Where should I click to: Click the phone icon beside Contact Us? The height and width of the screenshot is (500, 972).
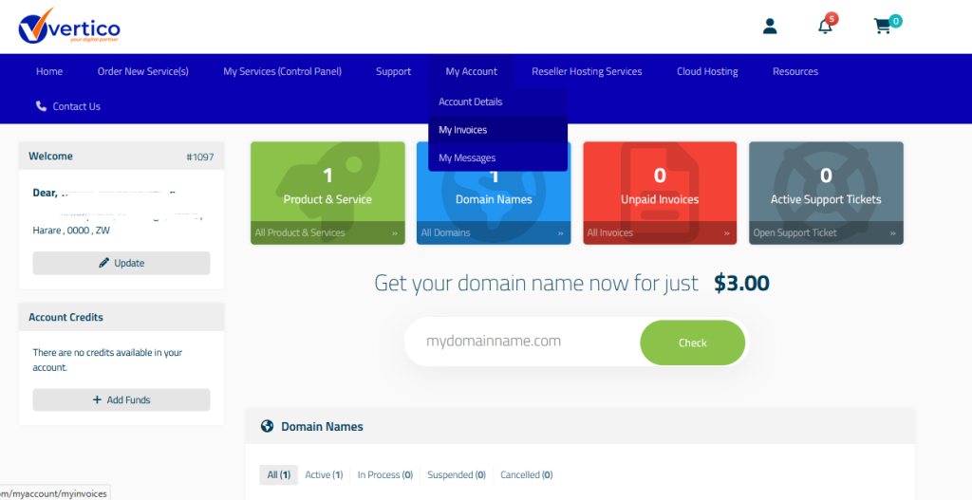(x=41, y=106)
